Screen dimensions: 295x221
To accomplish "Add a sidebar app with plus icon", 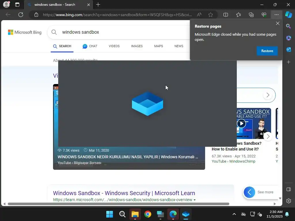I will click(288, 62).
